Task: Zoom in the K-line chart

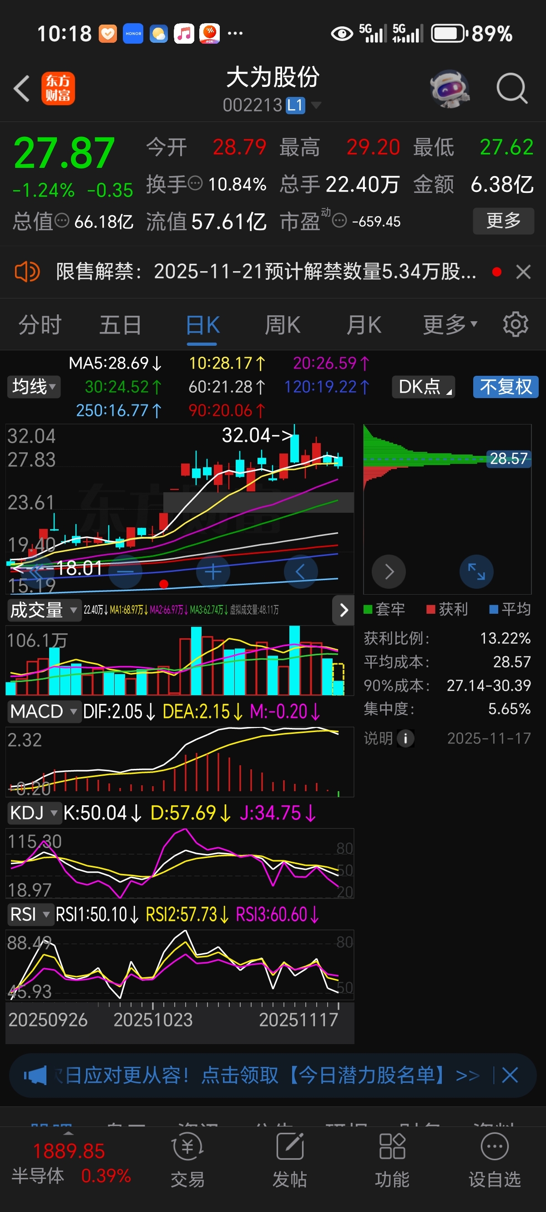Action: coord(213,572)
